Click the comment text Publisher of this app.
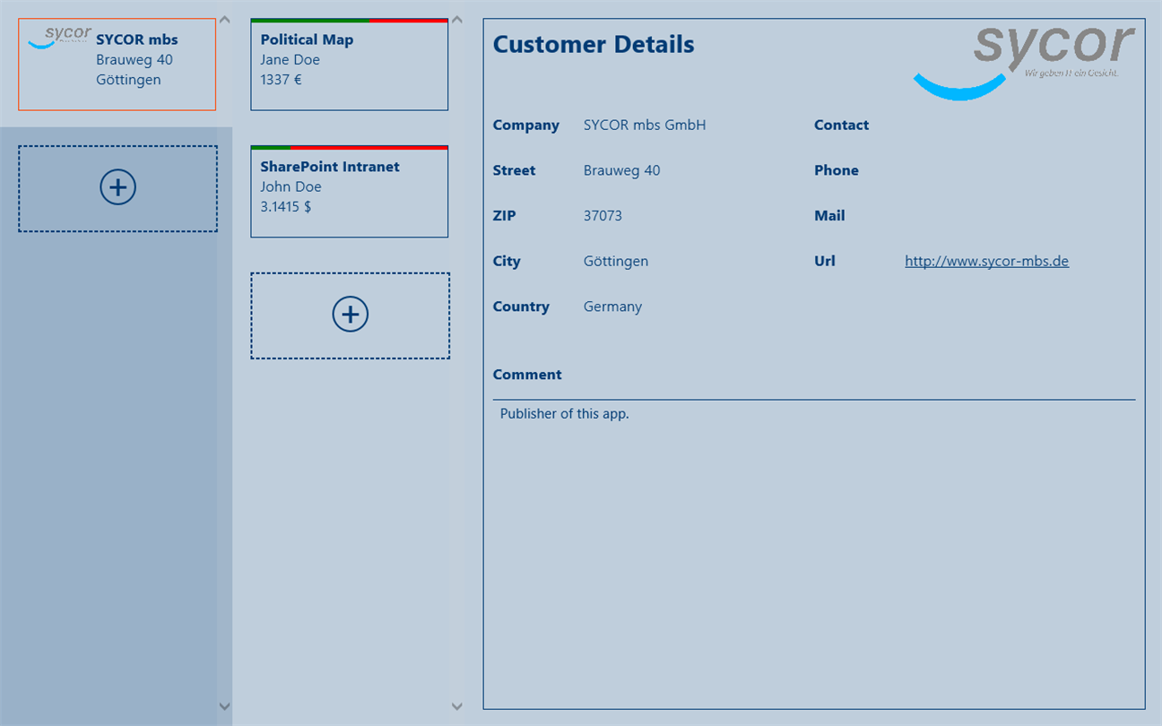 (x=565, y=414)
